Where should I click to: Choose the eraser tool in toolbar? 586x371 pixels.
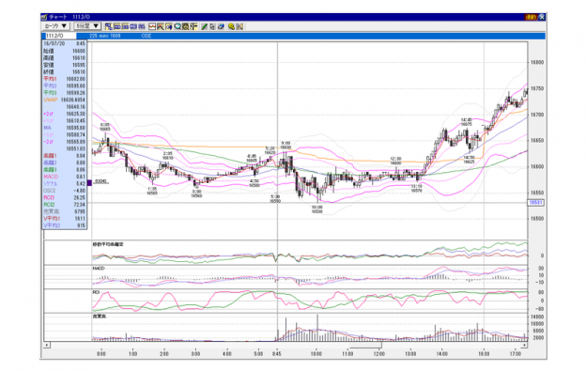[221, 26]
